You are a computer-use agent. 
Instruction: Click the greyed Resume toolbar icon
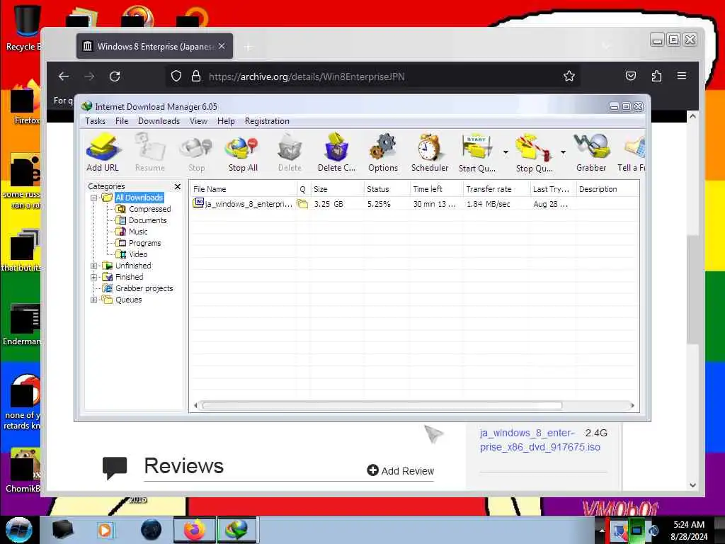tap(150, 152)
